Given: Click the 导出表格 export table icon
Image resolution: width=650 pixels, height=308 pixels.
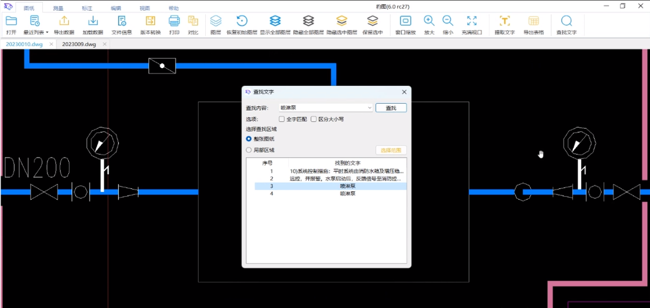Looking at the screenshot, I should point(534,21).
